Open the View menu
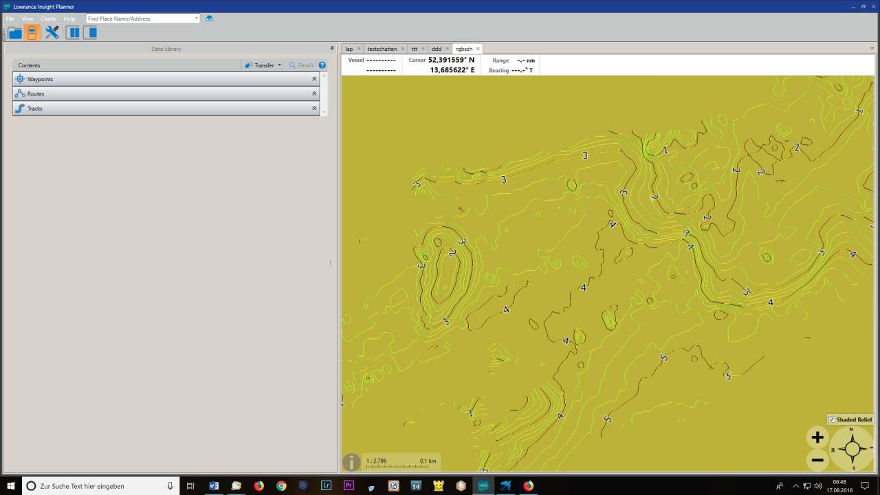Screen dimensions: 880x495 pos(27,19)
